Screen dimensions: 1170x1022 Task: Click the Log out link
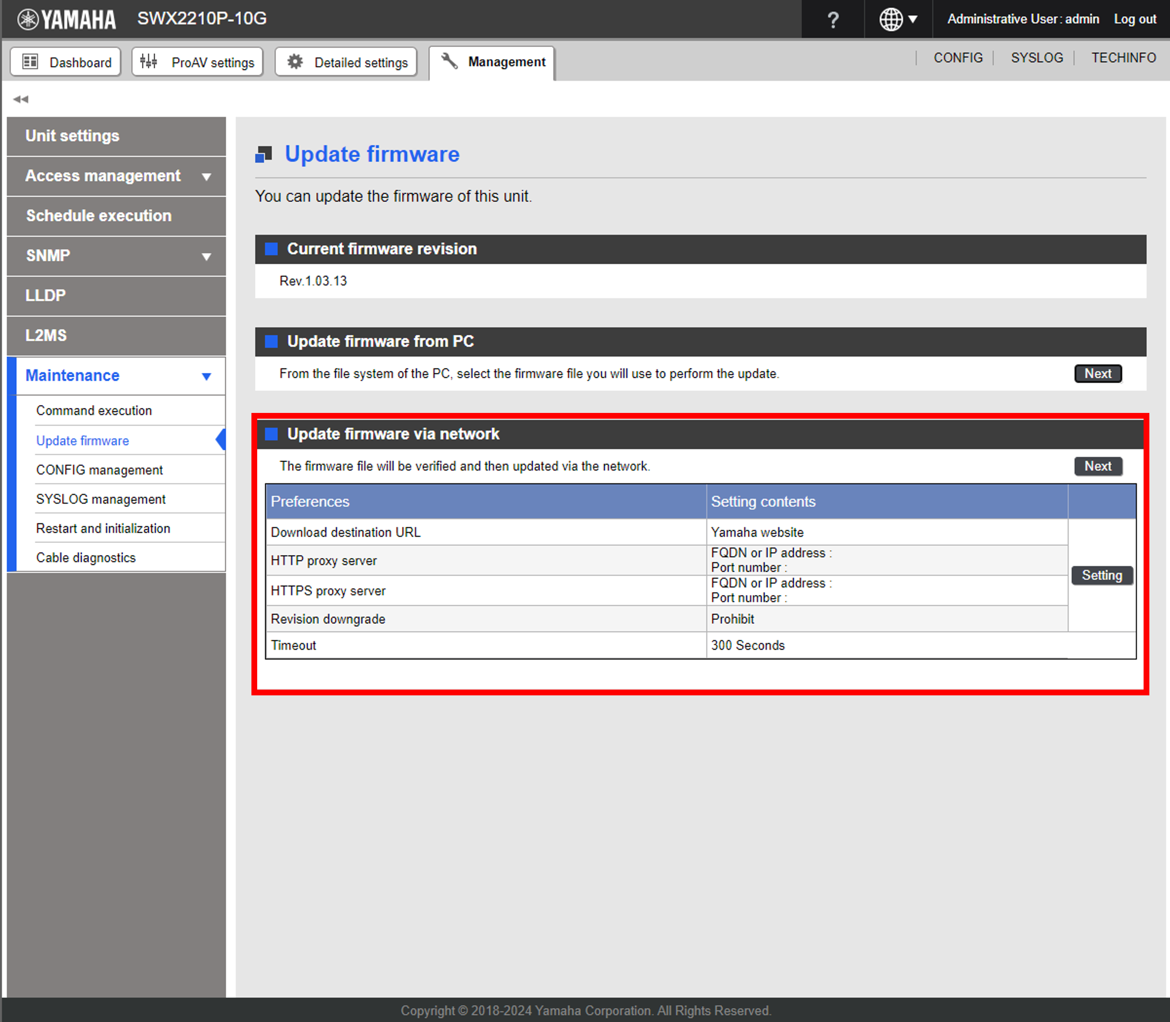1134,19
